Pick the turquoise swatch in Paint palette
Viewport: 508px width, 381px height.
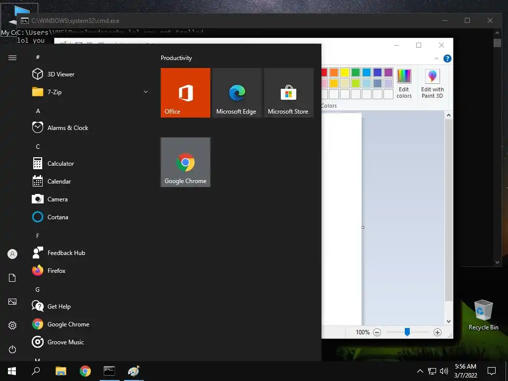click(x=367, y=72)
